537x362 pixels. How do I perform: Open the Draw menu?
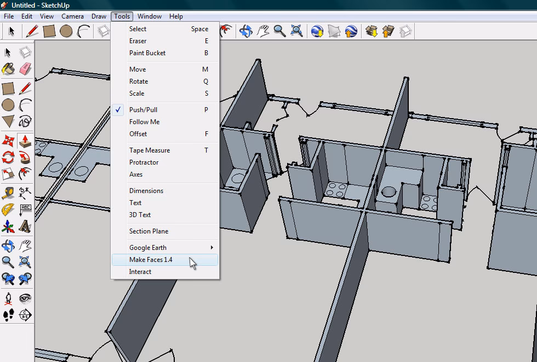[x=99, y=16]
